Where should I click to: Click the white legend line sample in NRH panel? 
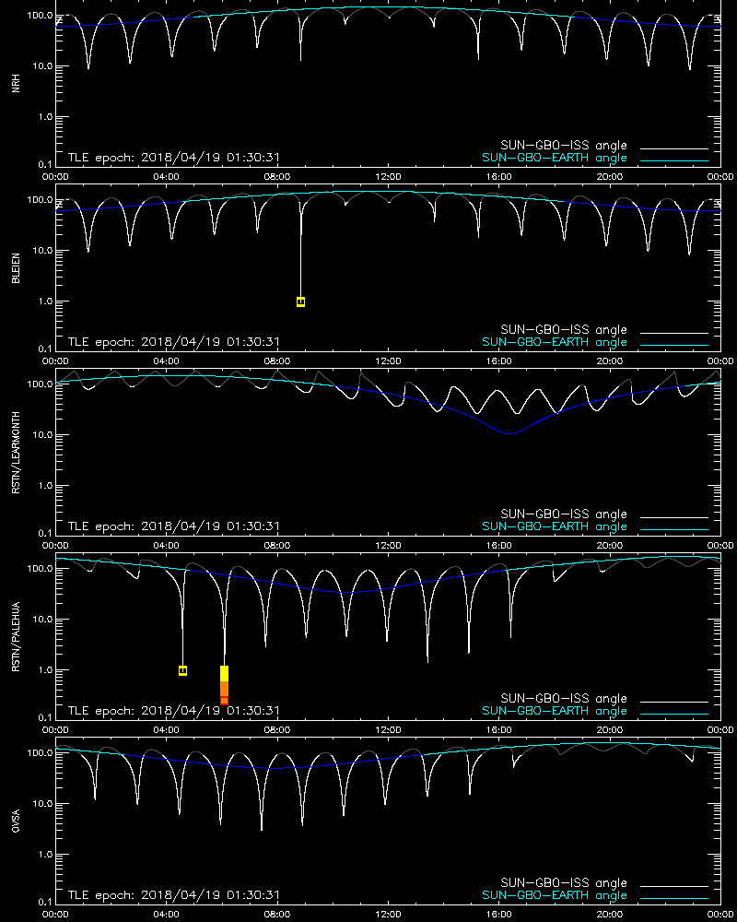(x=674, y=148)
